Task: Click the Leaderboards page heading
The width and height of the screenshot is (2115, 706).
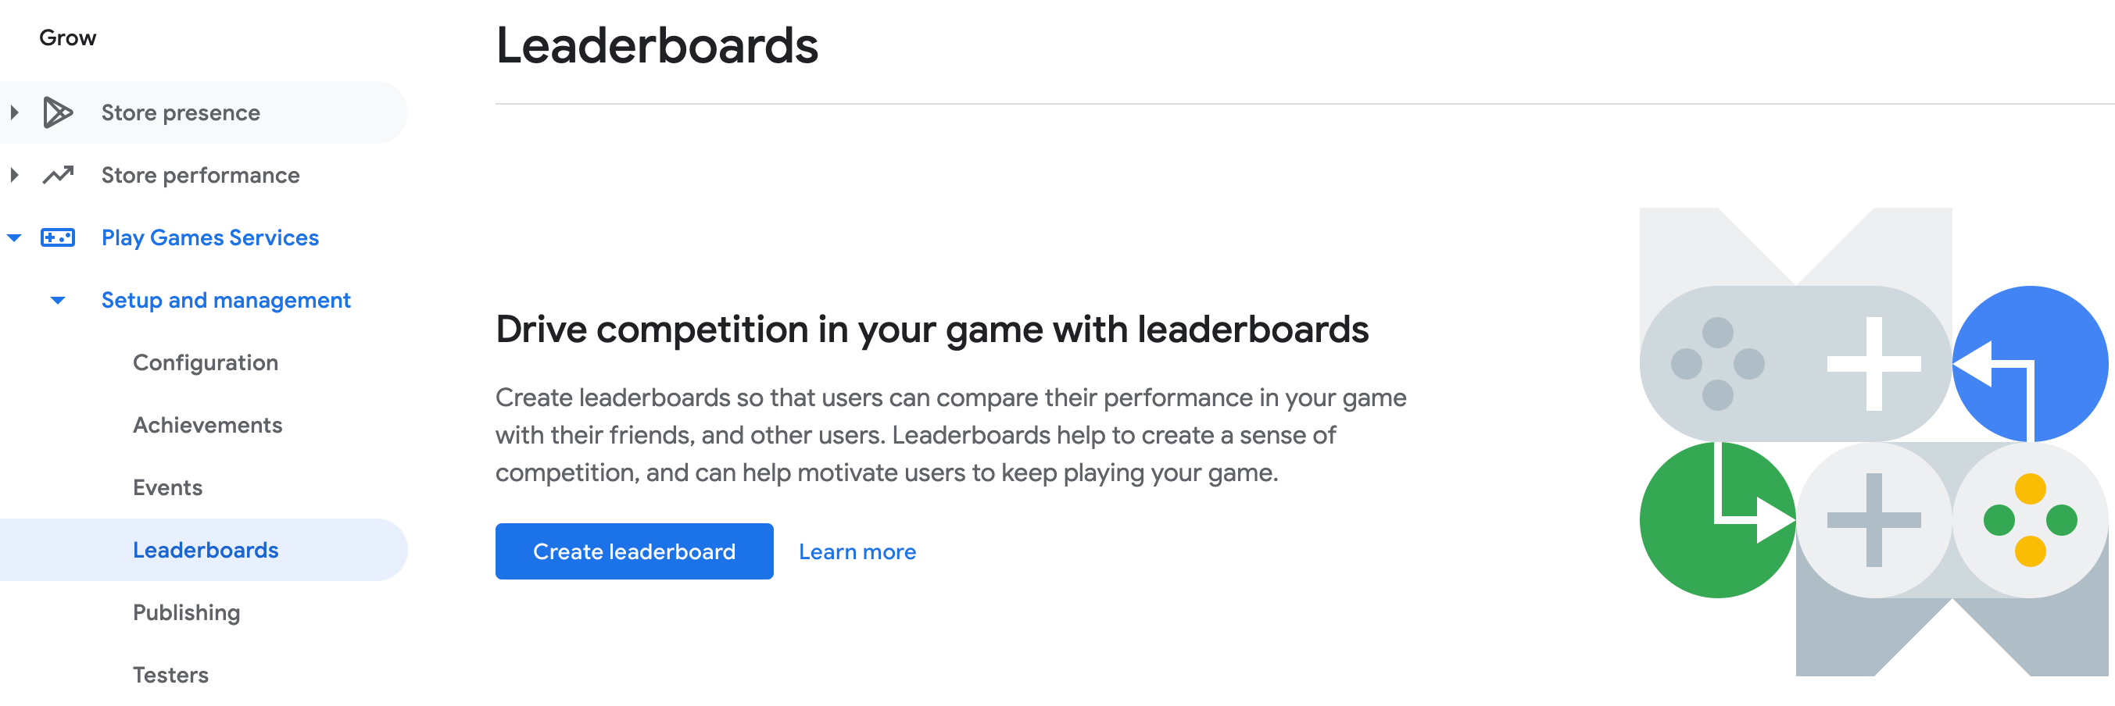Action: click(x=657, y=47)
